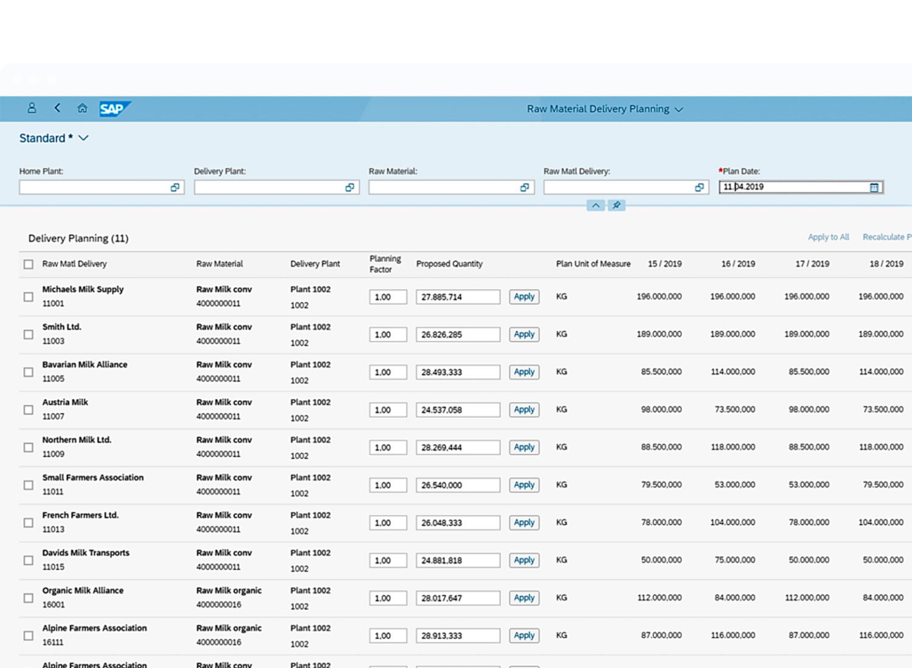The width and height of the screenshot is (912, 668).
Task: Select the Michaels Milk Supply row checkbox
Action: (29, 297)
